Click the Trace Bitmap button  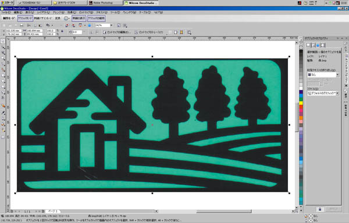(149, 33)
